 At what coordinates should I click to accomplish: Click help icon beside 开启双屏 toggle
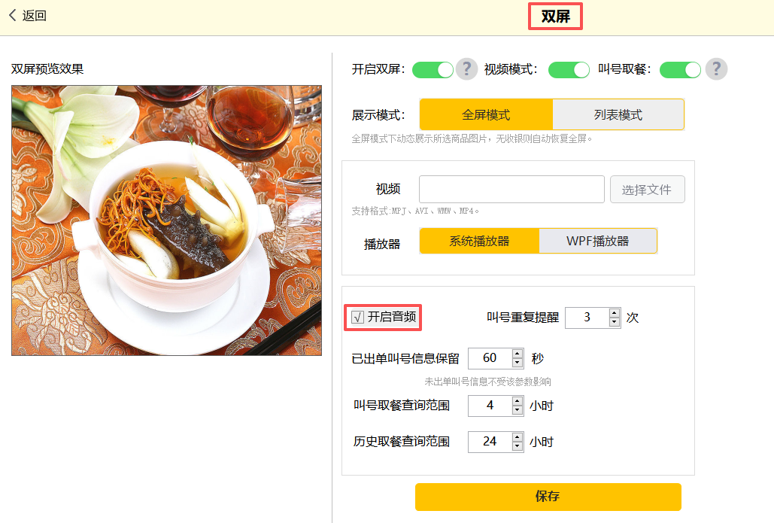[467, 69]
